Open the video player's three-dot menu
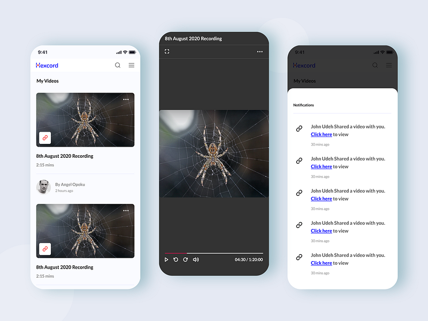The width and height of the screenshot is (428, 321). coord(260,51)
